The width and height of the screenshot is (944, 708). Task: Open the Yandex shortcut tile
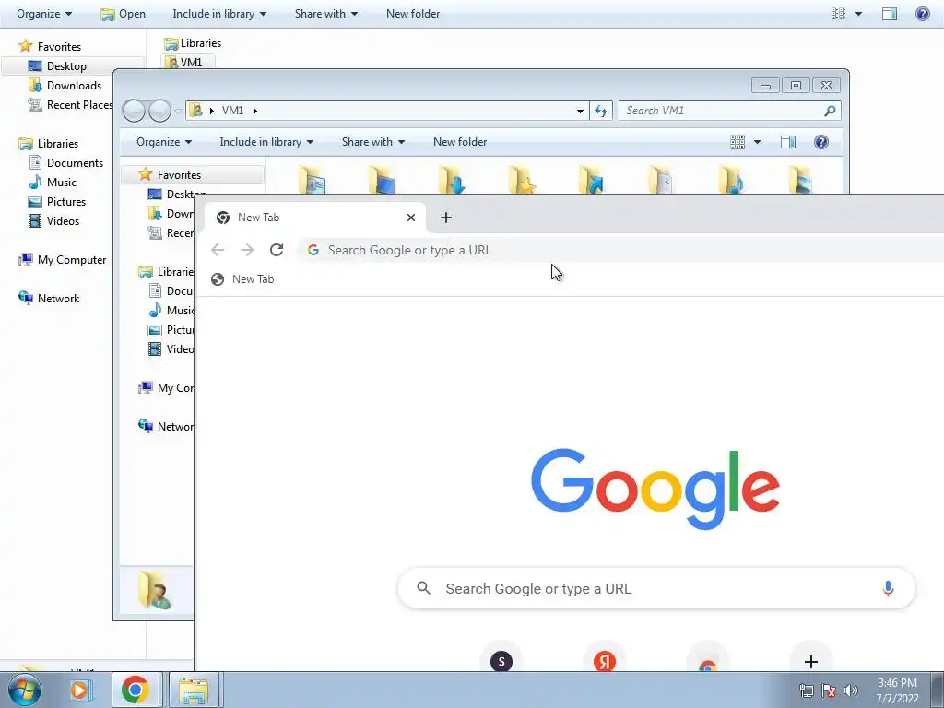click(605, 661)
